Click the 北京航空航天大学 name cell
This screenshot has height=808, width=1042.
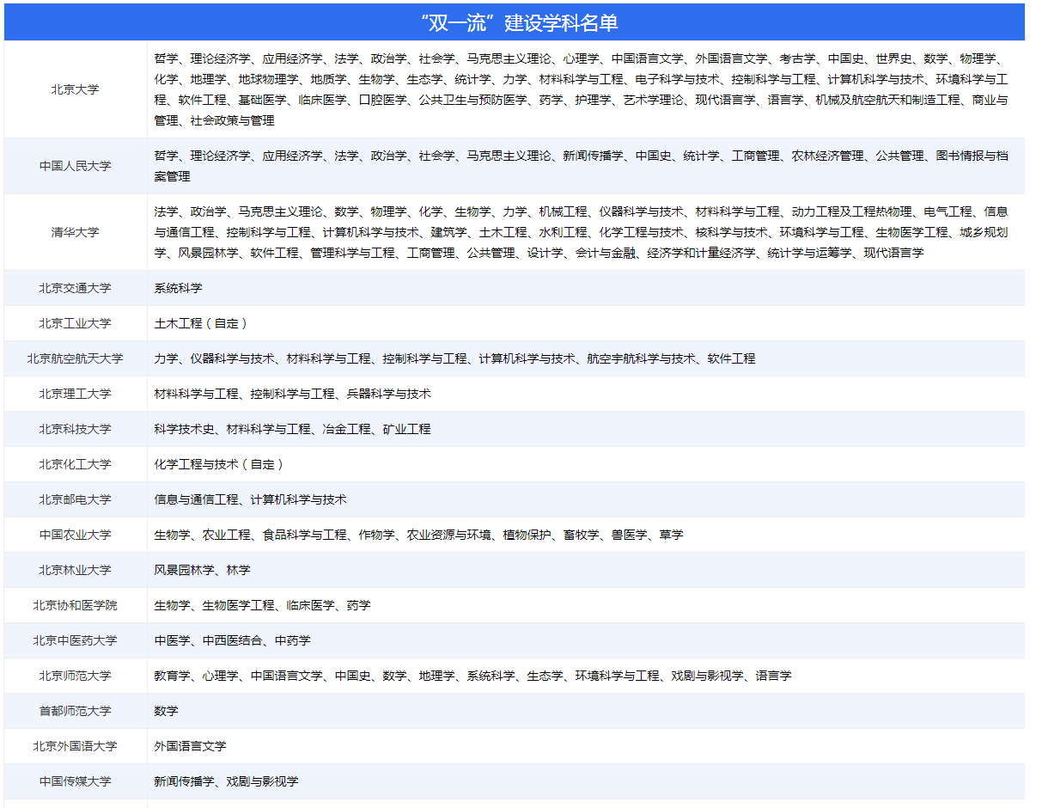pyautogui.click(x=75, y=358)
